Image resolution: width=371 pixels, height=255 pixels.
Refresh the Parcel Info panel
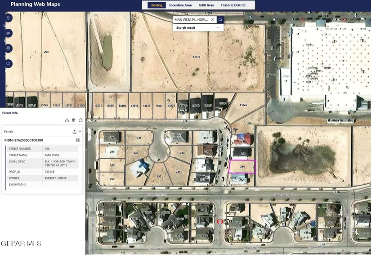pyautogui.click(x=80, y=120)
